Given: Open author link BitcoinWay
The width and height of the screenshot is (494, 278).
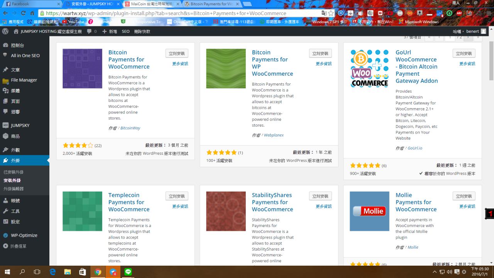Looking at the screenshot, I should 130,128.
